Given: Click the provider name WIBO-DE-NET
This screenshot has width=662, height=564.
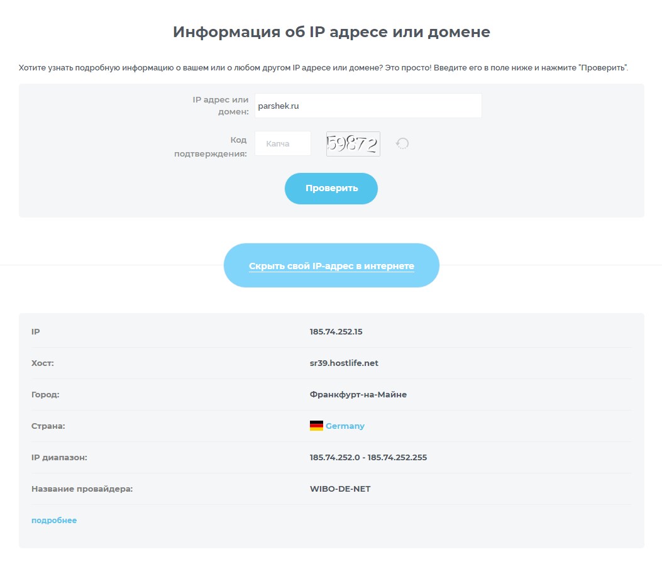Looking at the screenshot, I should click(339, 489).
